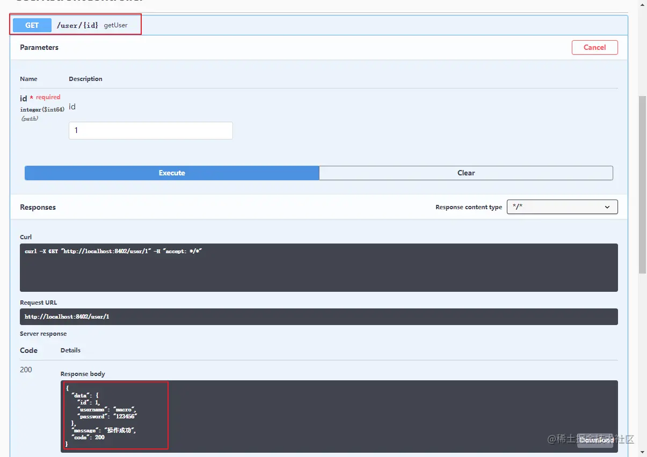Click the getUser operation summary

(x=116, y=25)
